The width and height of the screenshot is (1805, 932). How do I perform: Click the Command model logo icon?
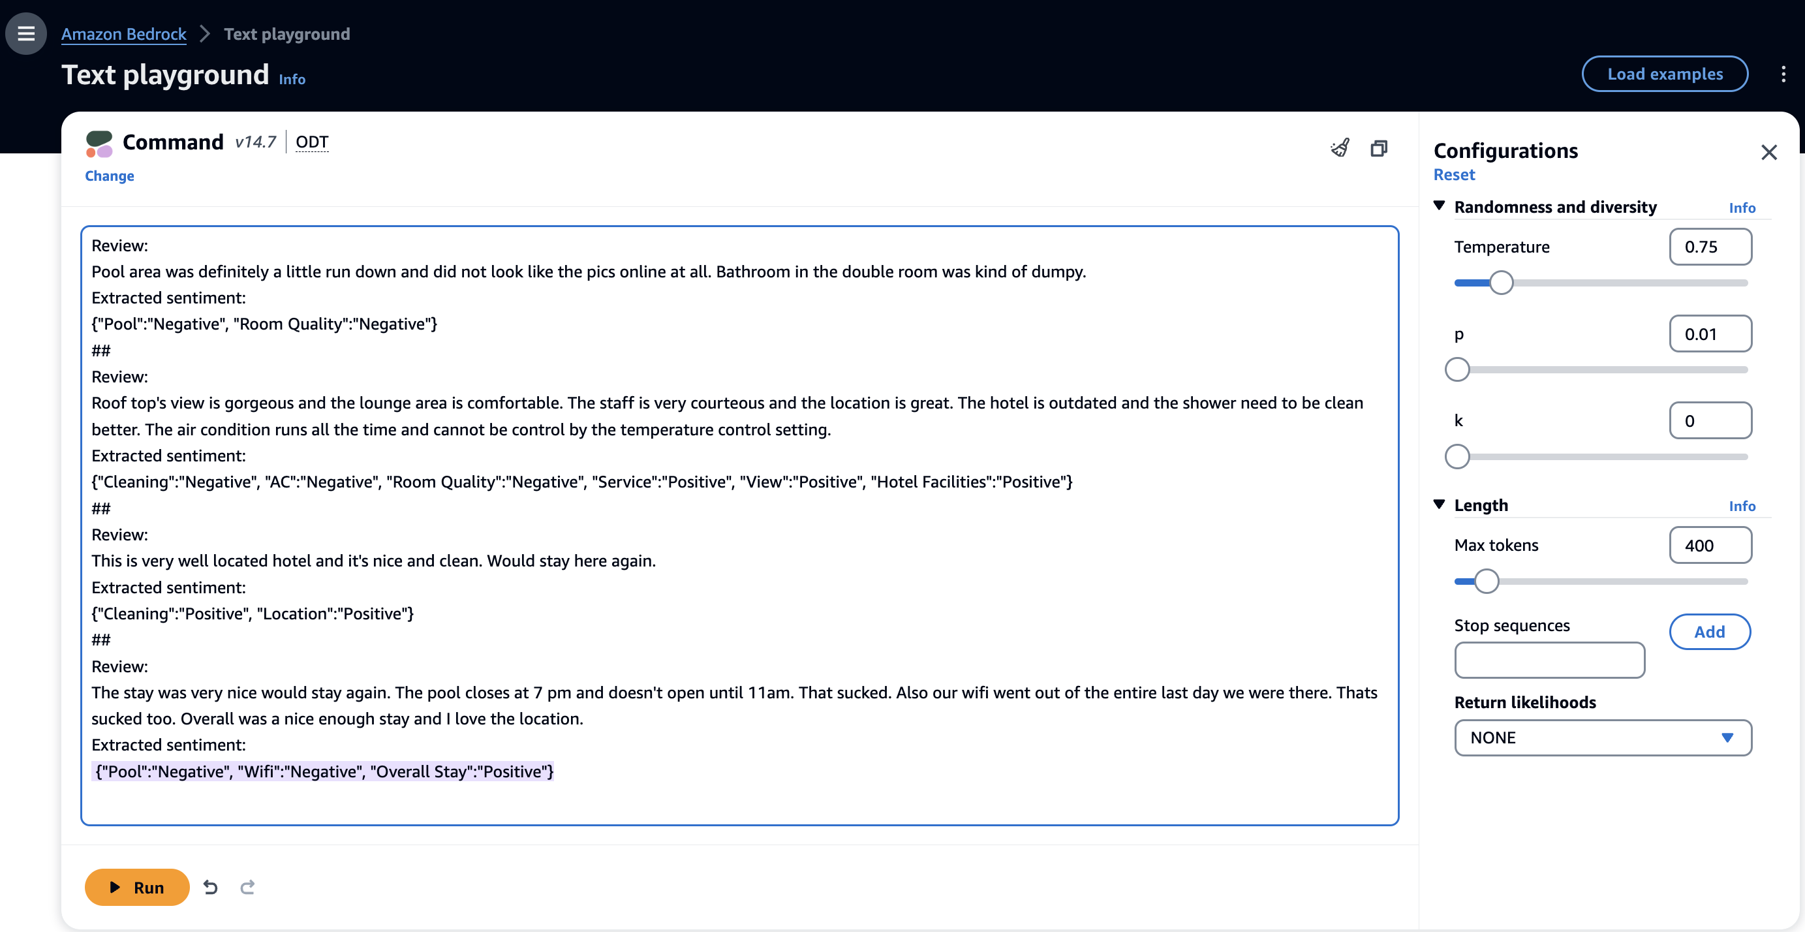point(99,143)
